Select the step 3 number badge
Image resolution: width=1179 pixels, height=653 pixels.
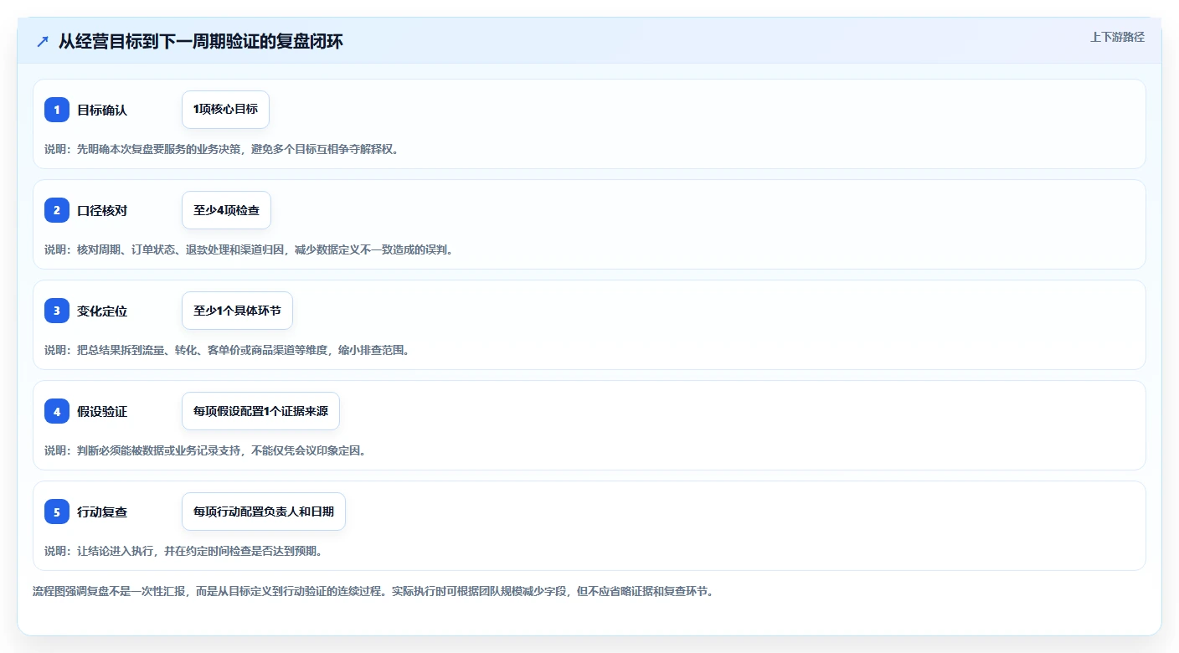pos(57,311)
